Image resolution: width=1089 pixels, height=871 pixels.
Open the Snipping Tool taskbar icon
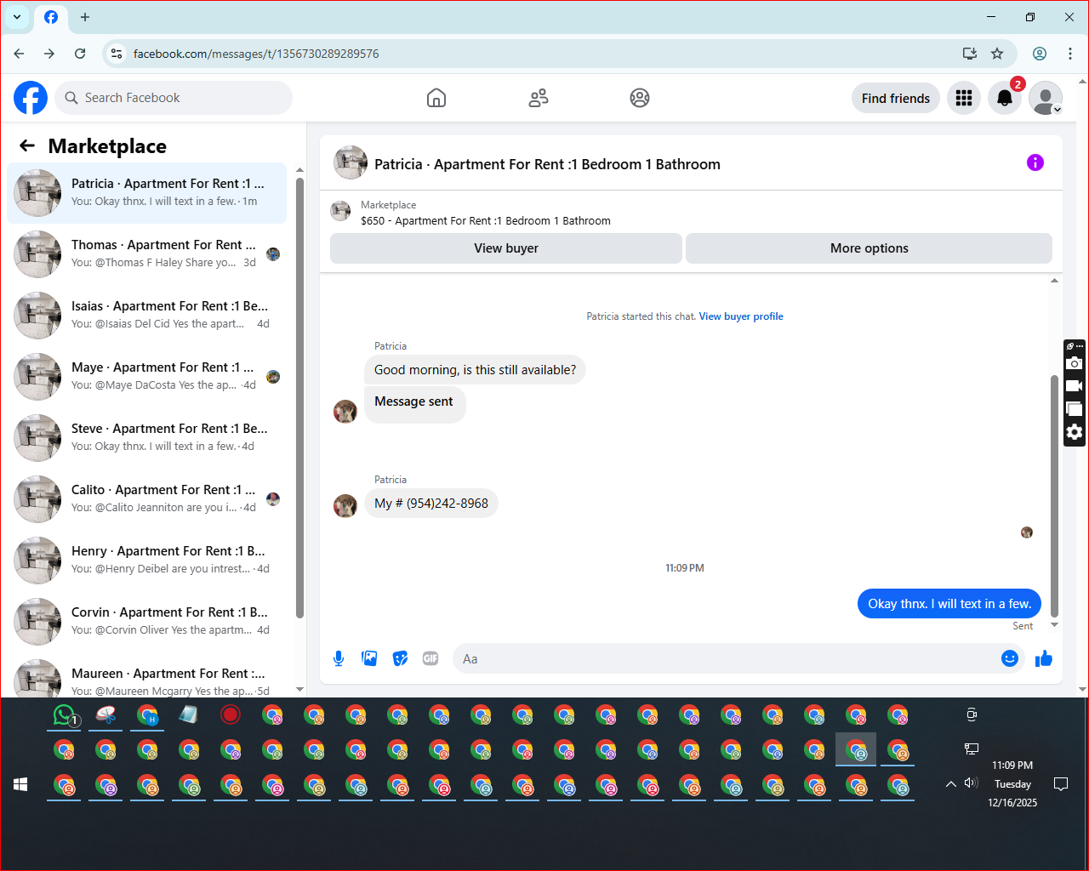(106, 715)
